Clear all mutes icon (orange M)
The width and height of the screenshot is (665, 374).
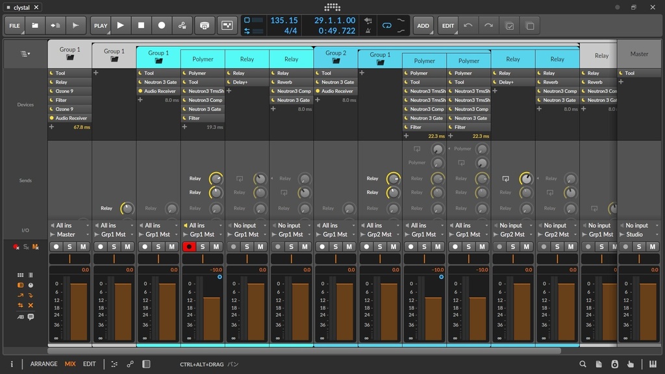(35, 247)
